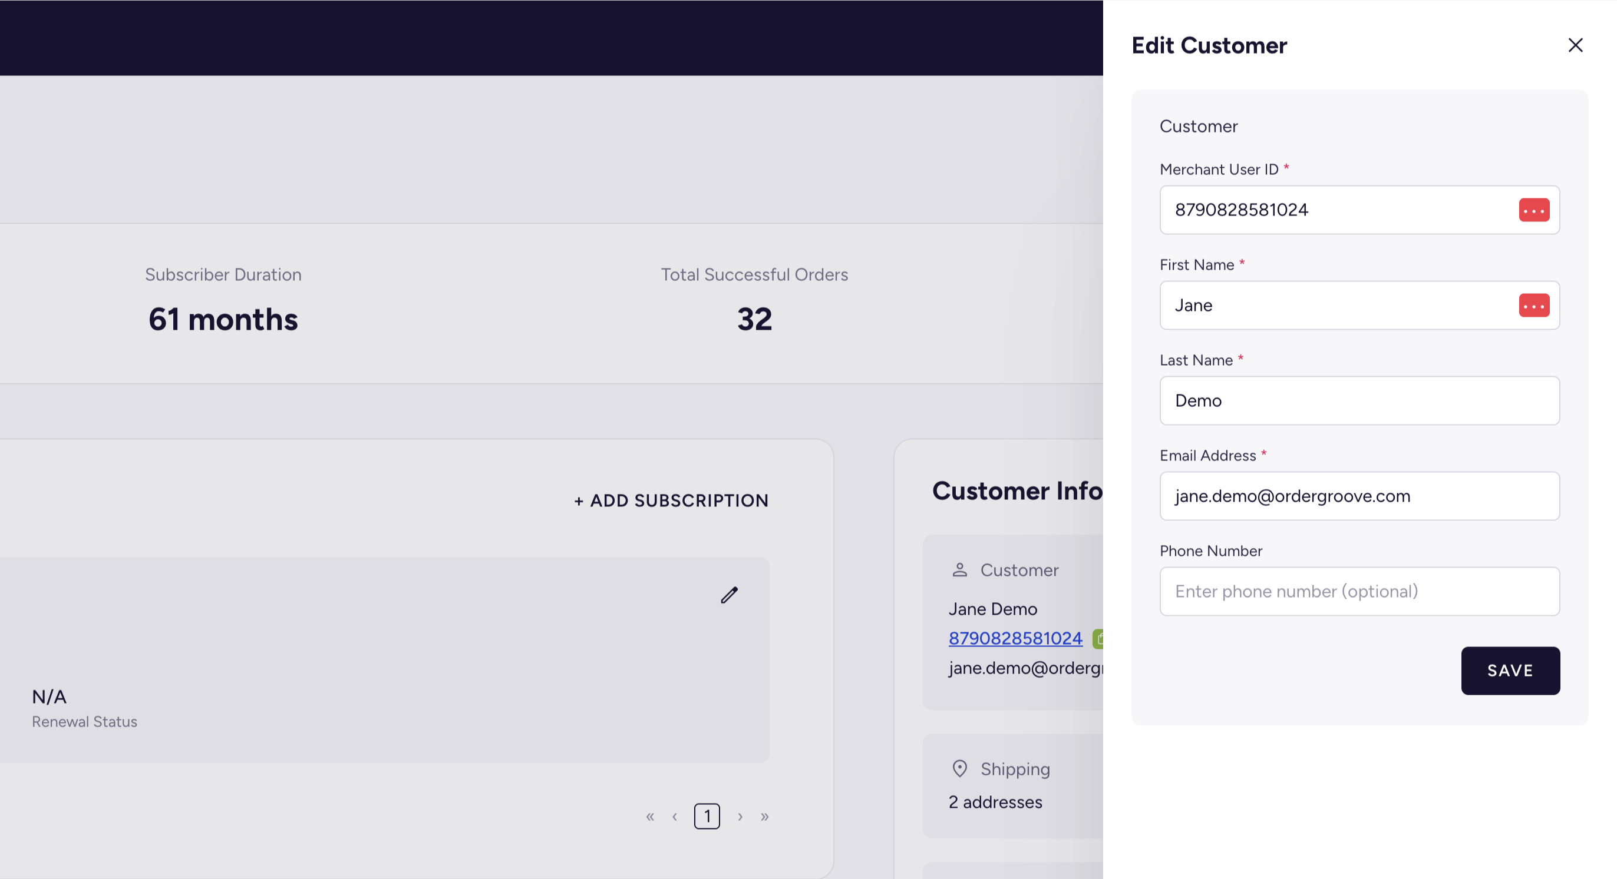
Task: Focus the Email Address input field
Action: [x=1359, y=496]
